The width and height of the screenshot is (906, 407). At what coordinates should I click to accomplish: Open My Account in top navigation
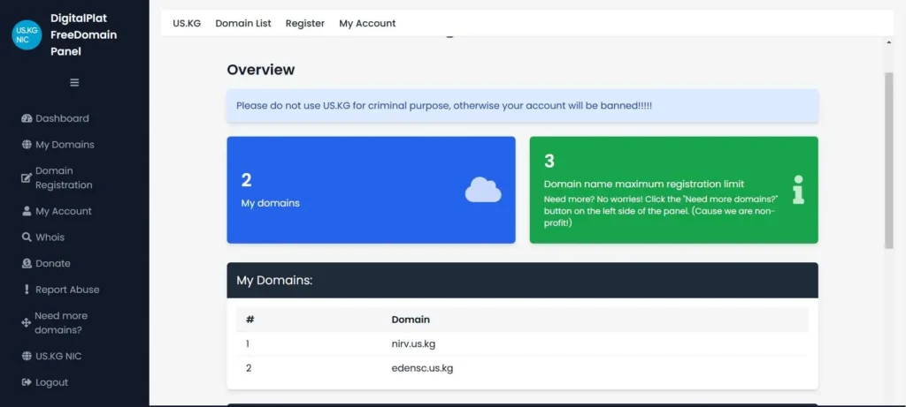point(367,23)
